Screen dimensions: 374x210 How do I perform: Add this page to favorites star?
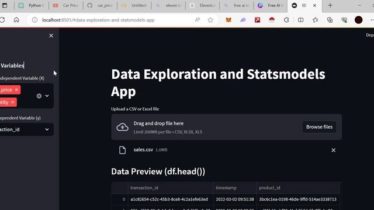[210, 20]
